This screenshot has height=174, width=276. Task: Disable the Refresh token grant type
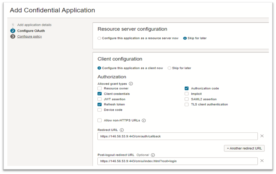(100, 104)
